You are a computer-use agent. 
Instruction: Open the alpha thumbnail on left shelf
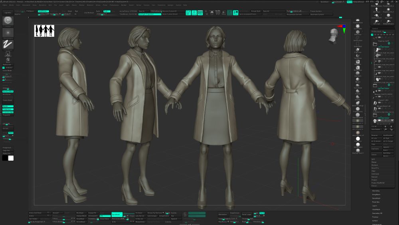coord(8,33)
